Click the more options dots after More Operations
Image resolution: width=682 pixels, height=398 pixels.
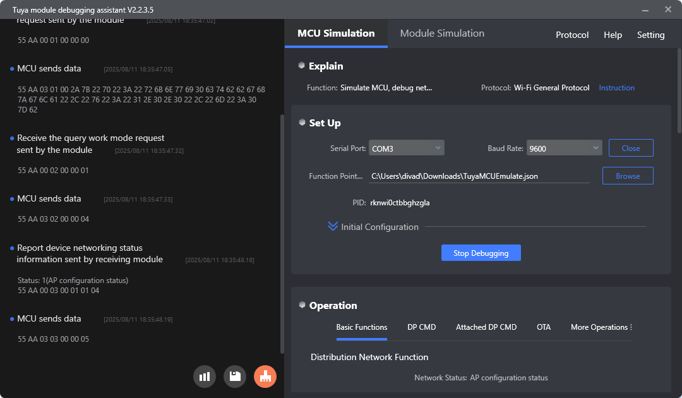(x=631, y=327)
